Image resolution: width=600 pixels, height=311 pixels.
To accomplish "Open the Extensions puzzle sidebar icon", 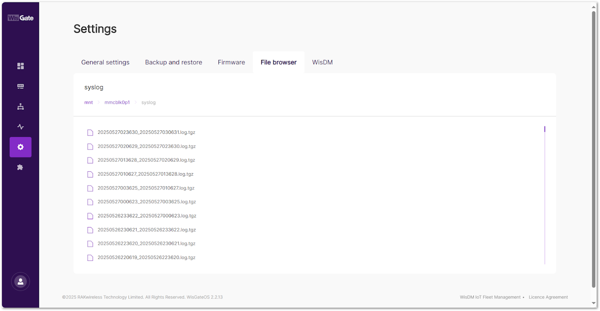I will [x=21, y=167].
